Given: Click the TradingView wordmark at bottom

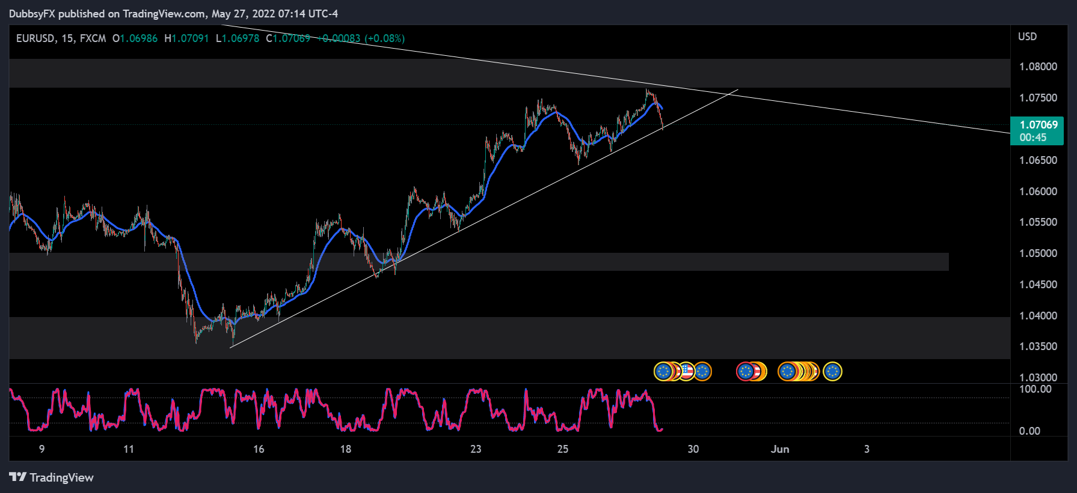Looking at the screenshot, I should click(x=62, y=477).
